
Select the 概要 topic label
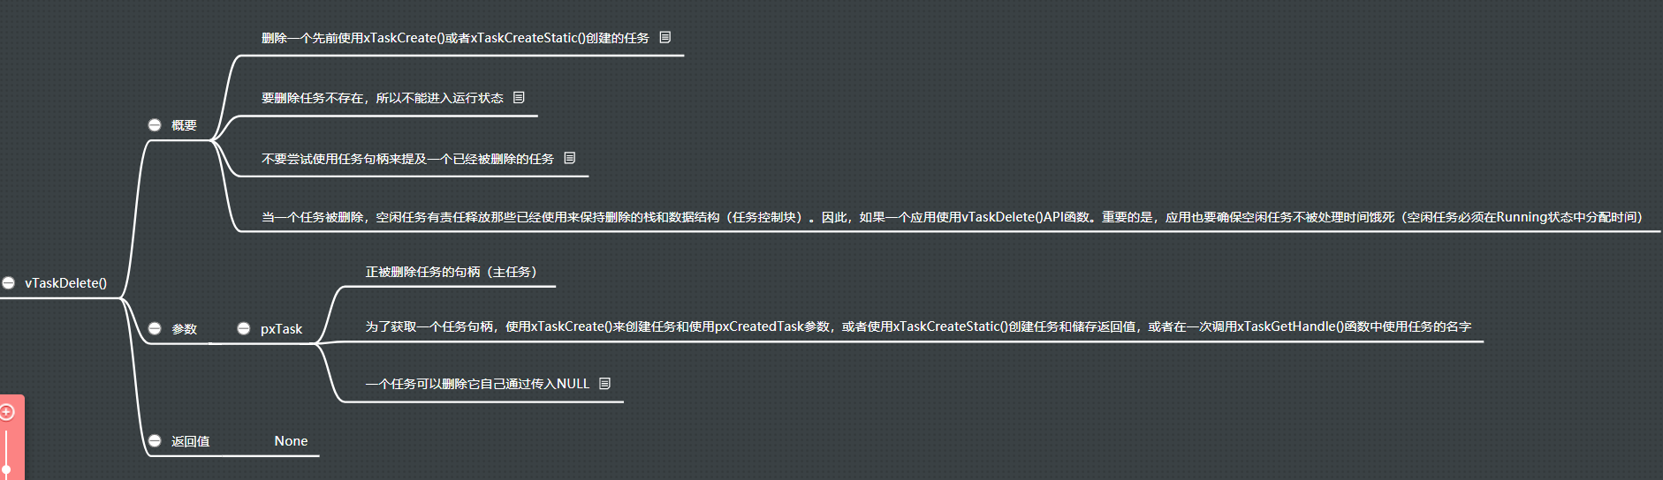(184, 125)
